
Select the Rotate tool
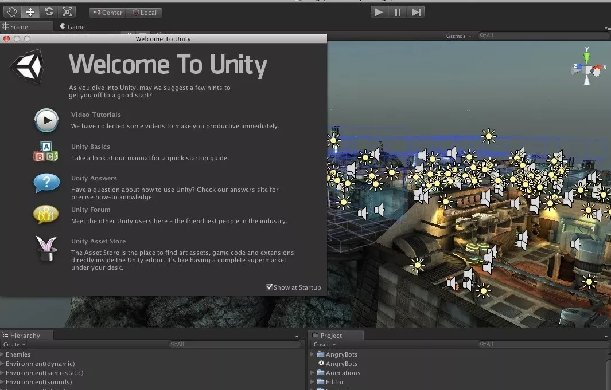point(48,11)
